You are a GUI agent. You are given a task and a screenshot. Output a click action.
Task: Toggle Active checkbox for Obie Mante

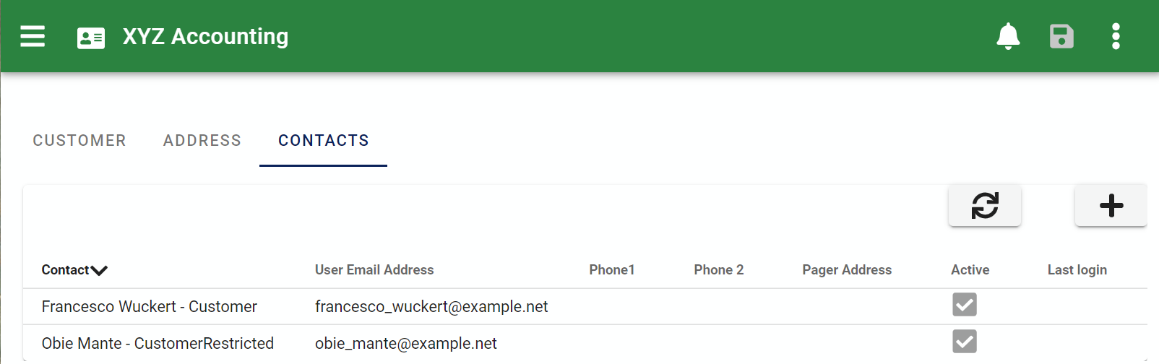tap(965, 342)
